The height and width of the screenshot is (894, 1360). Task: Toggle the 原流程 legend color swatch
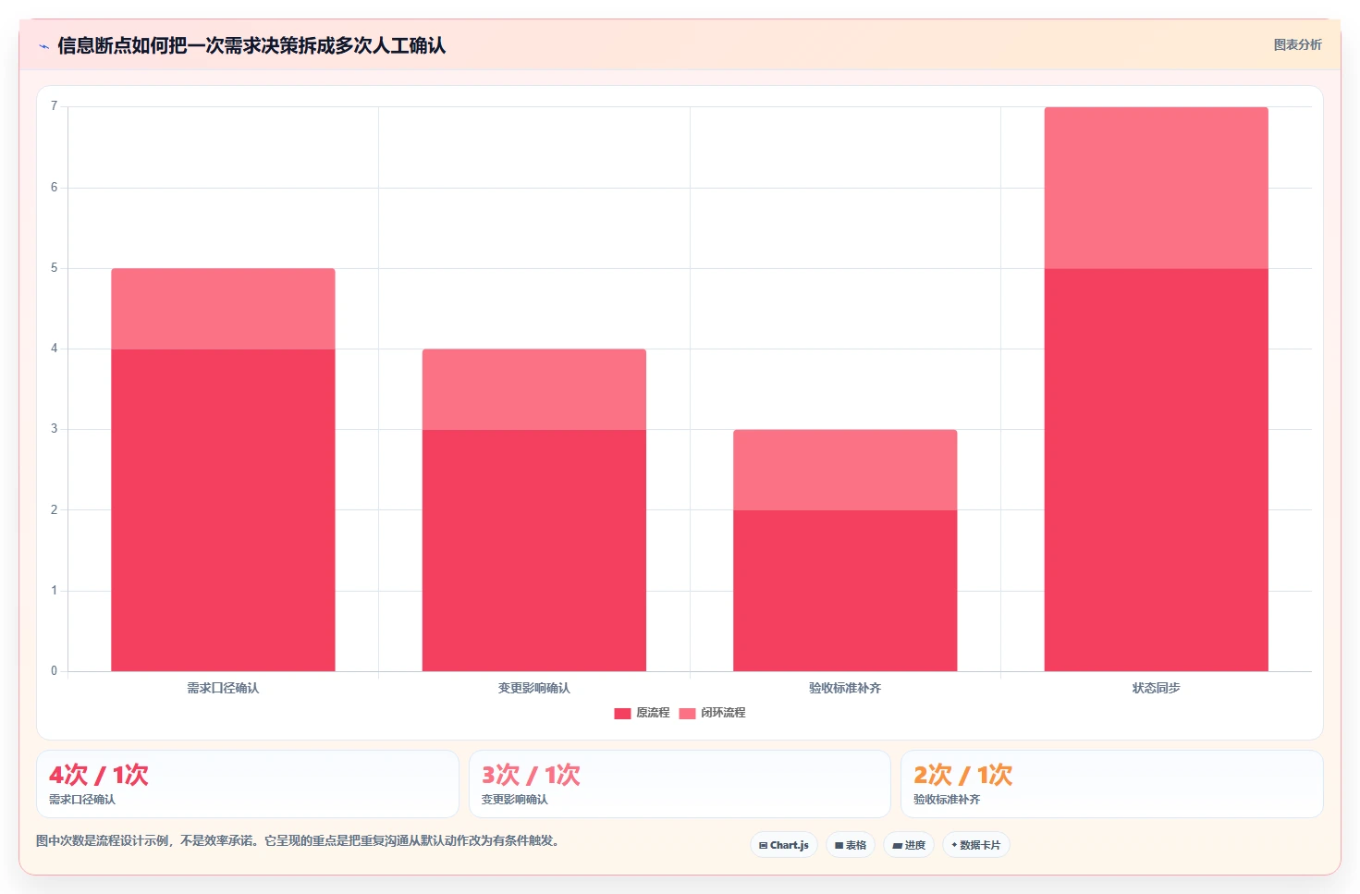coord(622,713)
